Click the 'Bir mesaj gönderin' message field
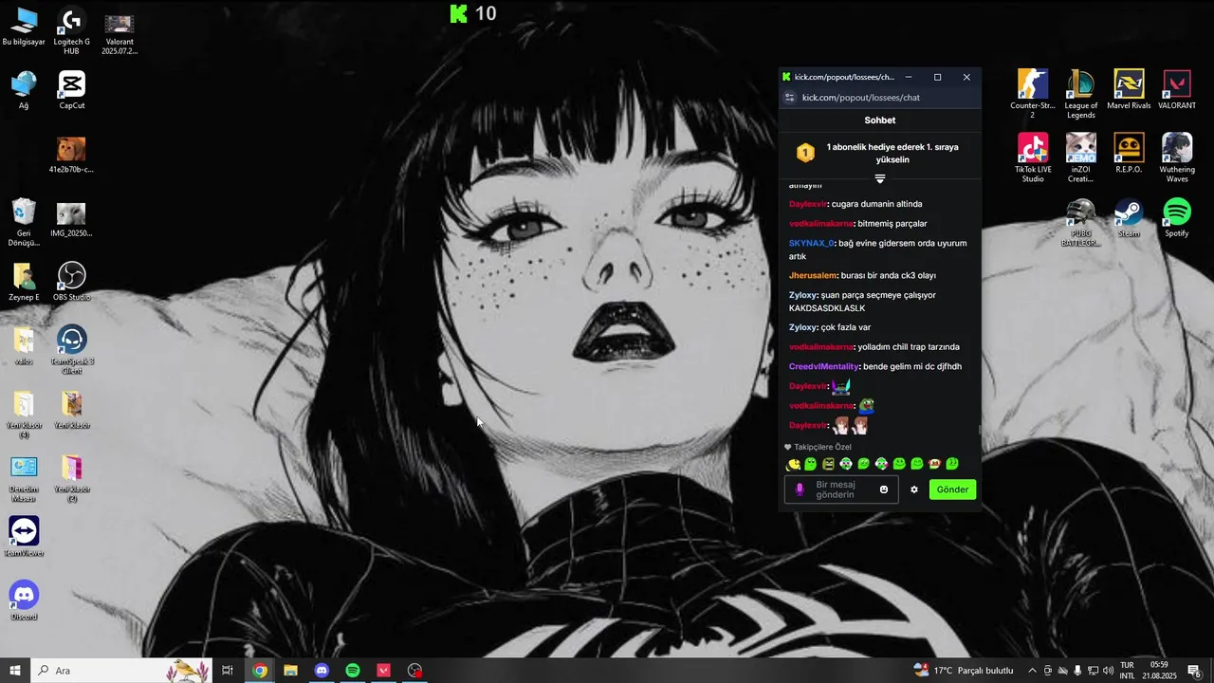Screen dimensions: 1214x683 click(x=840, y=489)
